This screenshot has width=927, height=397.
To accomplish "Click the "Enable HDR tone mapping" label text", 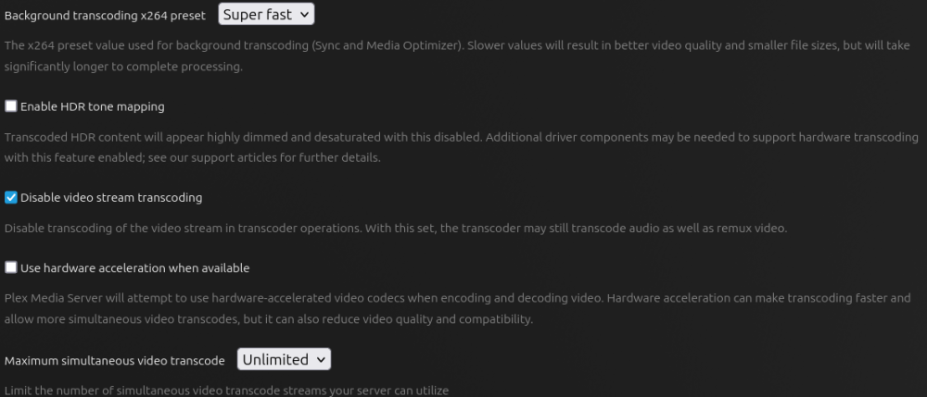I will coord(92,106).
